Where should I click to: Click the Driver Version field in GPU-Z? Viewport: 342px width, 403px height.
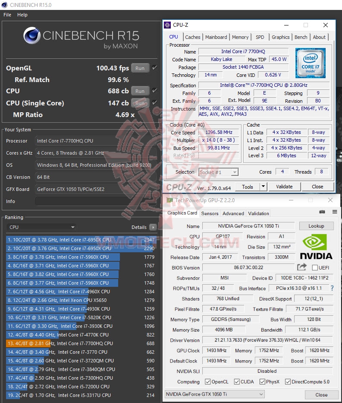tap(267, 340)
